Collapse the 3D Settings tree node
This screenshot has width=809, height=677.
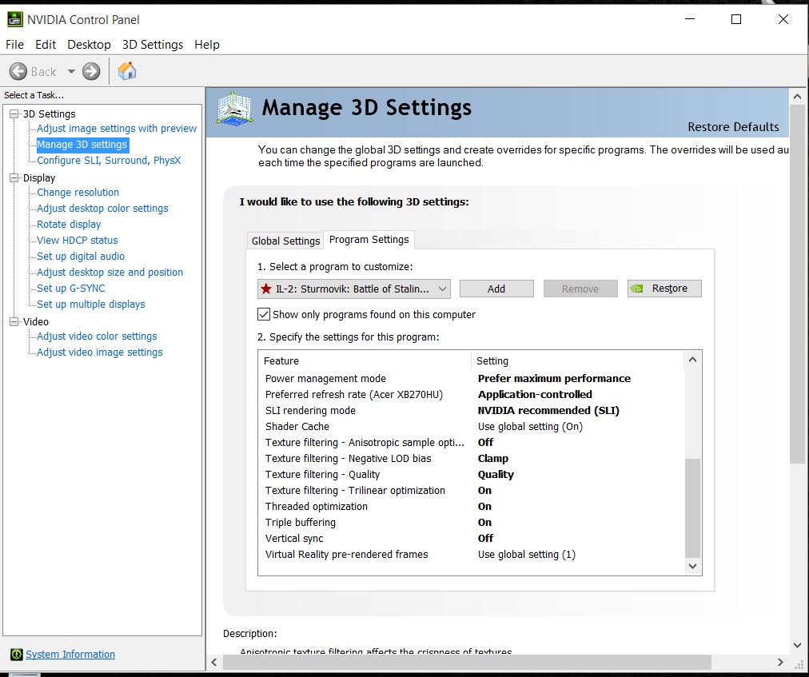point(14,114)
